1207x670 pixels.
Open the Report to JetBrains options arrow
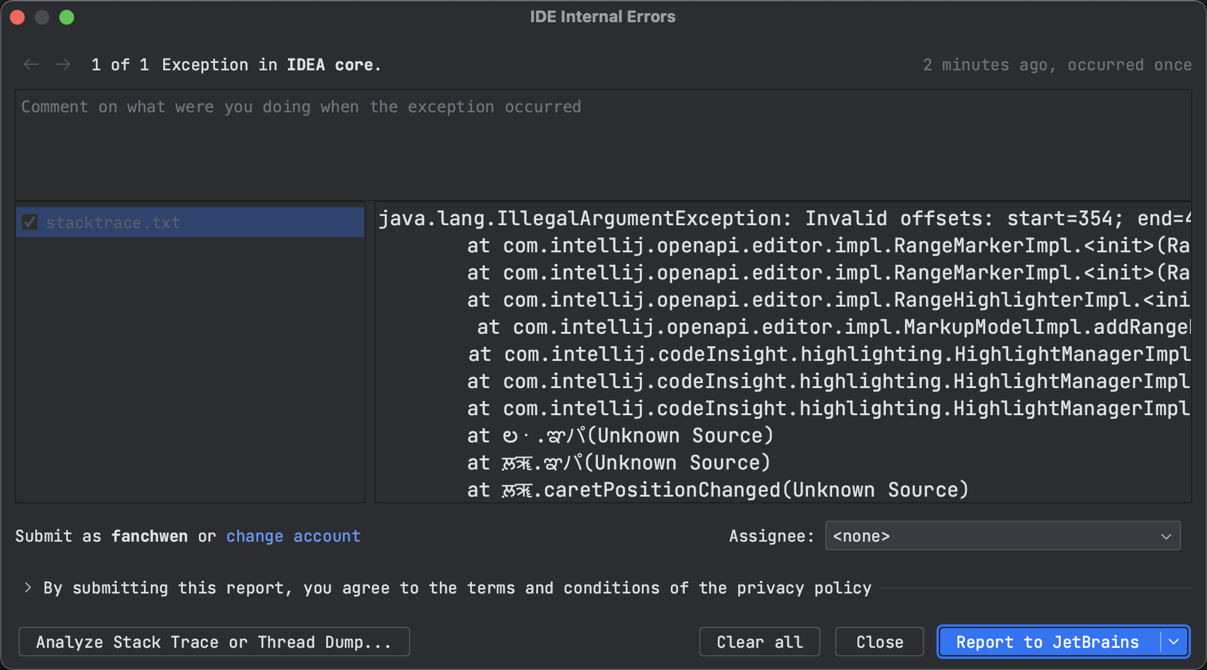[1174, 642]
